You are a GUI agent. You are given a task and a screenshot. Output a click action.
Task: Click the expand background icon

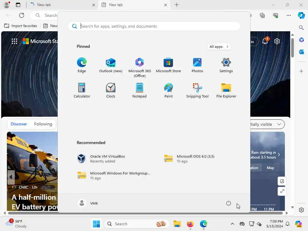tap(282, 191)
